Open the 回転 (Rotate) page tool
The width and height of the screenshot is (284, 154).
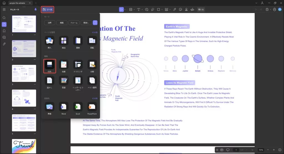(x=92, y=42)
